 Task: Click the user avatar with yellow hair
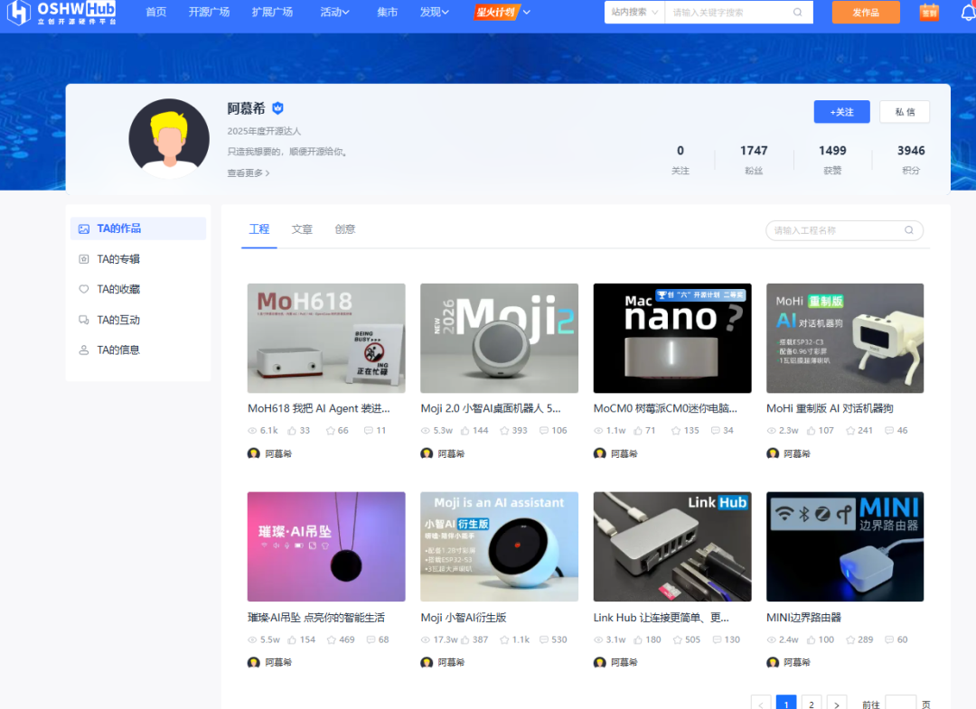(169, 138)
